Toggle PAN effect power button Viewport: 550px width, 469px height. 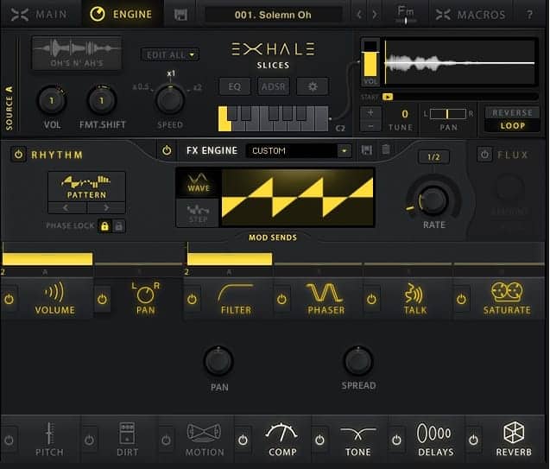(102, 299)
